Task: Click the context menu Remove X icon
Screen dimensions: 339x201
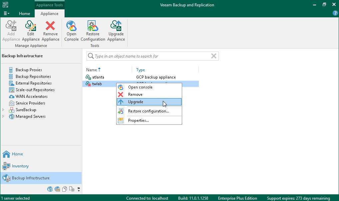Action: 121,95
